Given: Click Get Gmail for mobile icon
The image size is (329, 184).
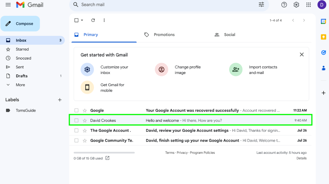Looking at the screenshot, I should click(x=87, y=87).
